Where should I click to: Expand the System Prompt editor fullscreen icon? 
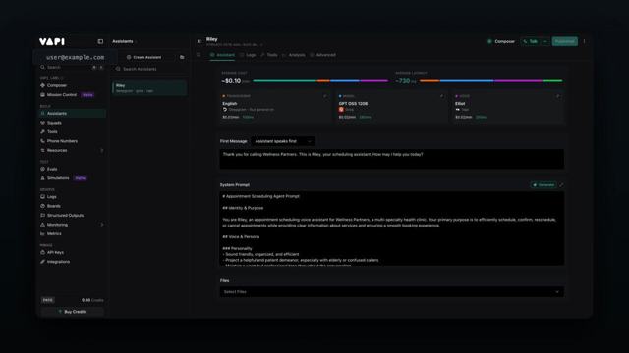pyautogui.click(x=561, y=185)
